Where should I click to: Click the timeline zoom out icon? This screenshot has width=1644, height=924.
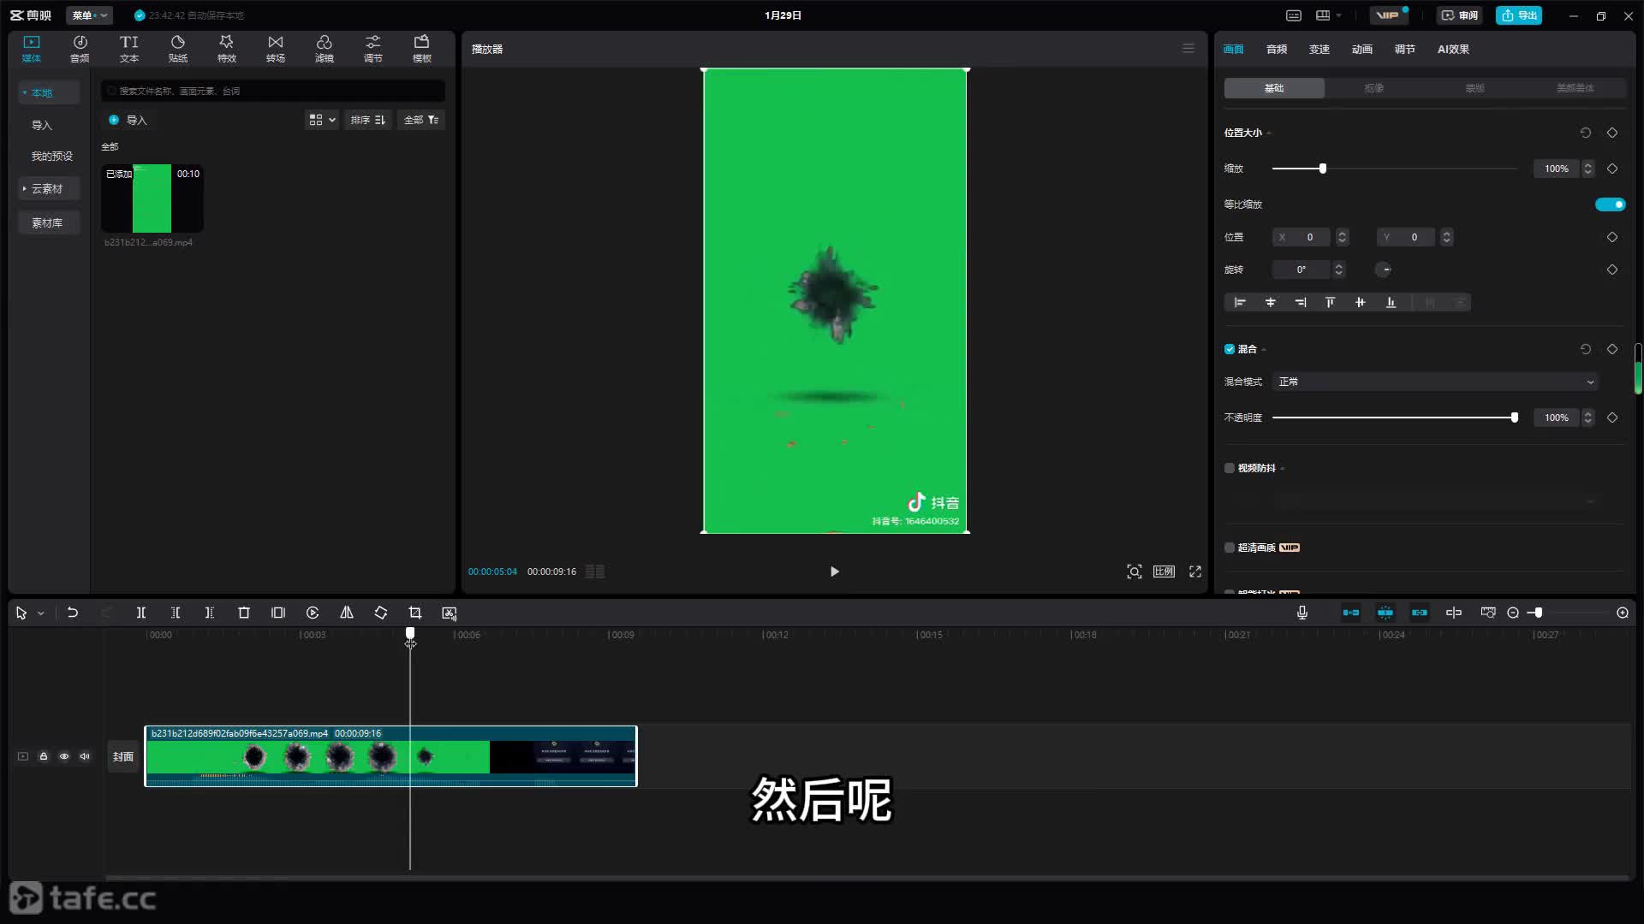click(1513, 613)
